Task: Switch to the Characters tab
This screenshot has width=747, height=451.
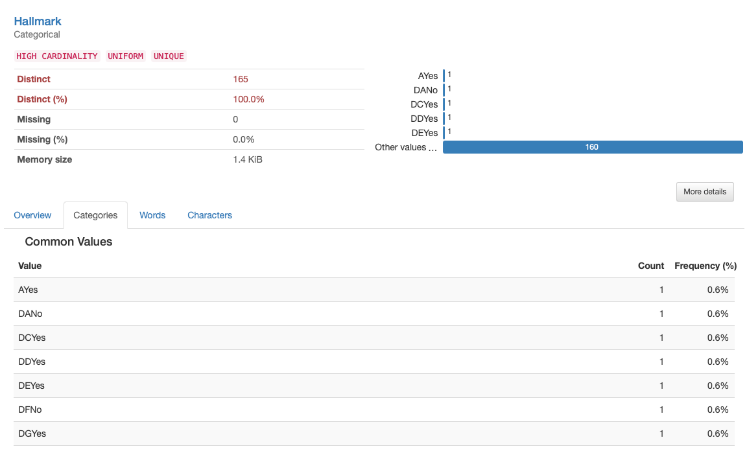Action: tap(209, 215)
